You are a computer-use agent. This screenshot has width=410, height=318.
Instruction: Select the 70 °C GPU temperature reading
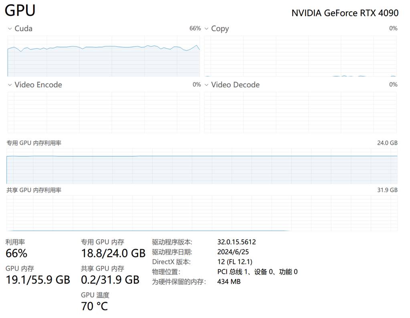coord(94,306)
